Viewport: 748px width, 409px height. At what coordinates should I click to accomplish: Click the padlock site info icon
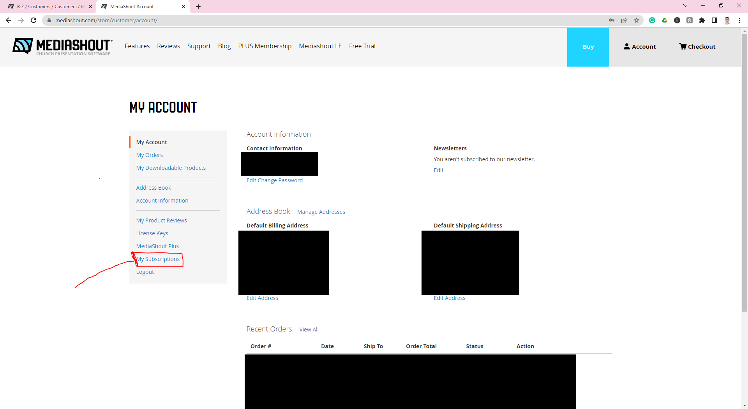click(x=49, y=20)
